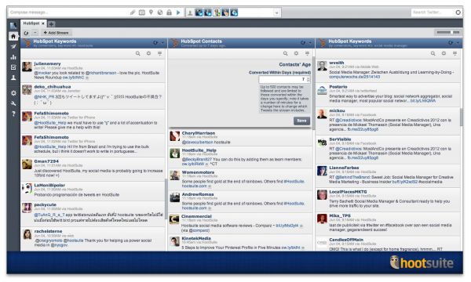
Task: Refresh the HootSuite keyword stream
Action: click(x=155, y=43)
